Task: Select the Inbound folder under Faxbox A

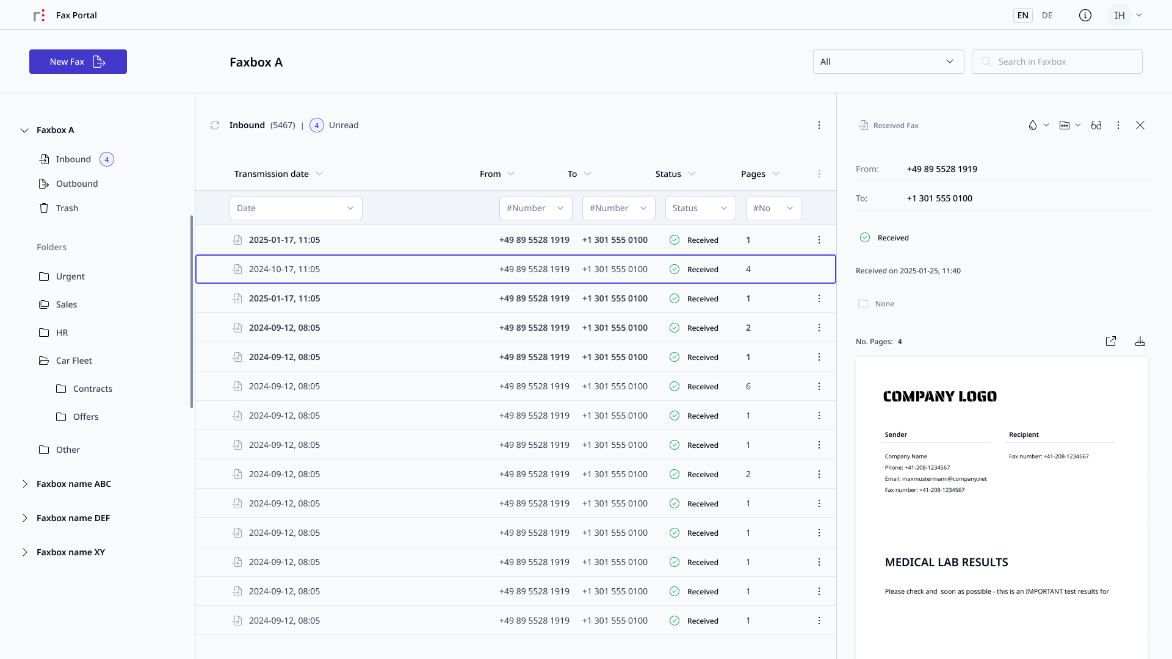Action: coord(73,159)
